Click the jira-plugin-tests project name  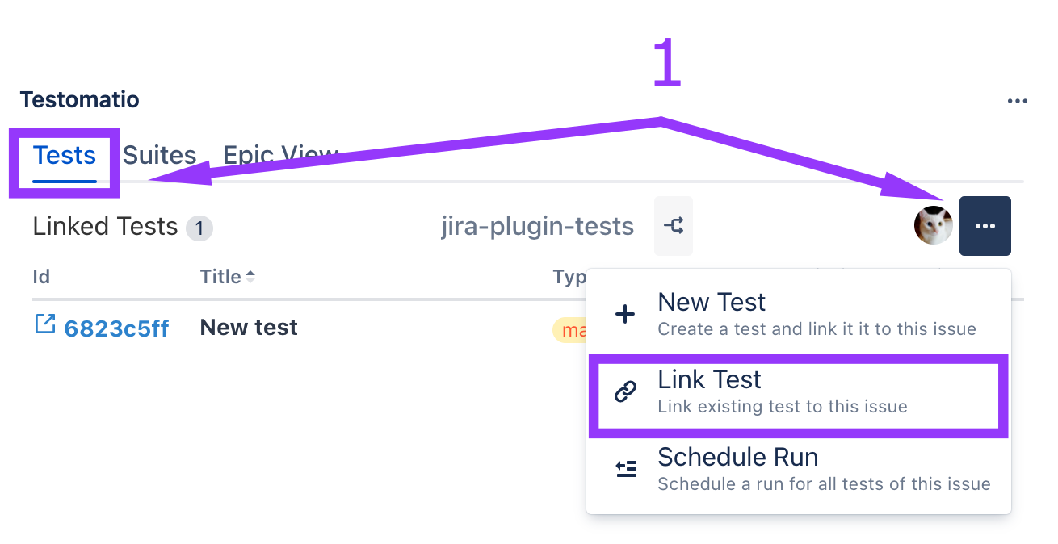tap(537, 227)
